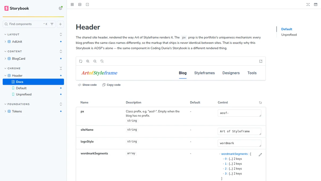Open the Default story in sidebar
The image size is (321, 181).
[21, 88]
